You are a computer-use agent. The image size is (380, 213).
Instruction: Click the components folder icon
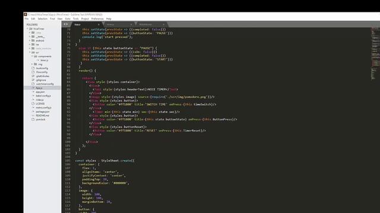[36, 56]
